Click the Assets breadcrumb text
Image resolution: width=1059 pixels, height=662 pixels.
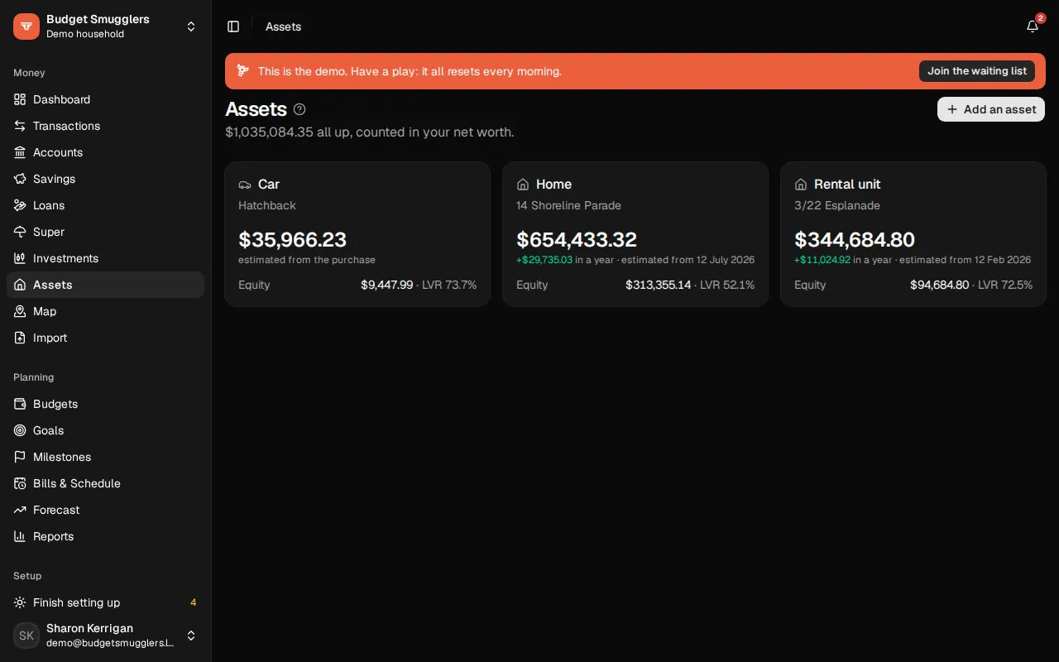pos(283,26)
